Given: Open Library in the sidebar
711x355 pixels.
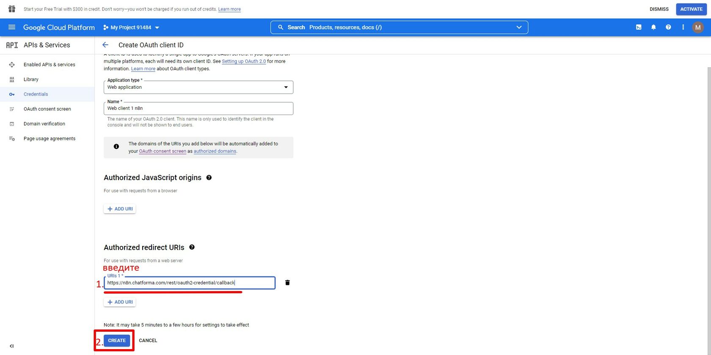Looking at the screenshot, I should click(x=31, y=79).
